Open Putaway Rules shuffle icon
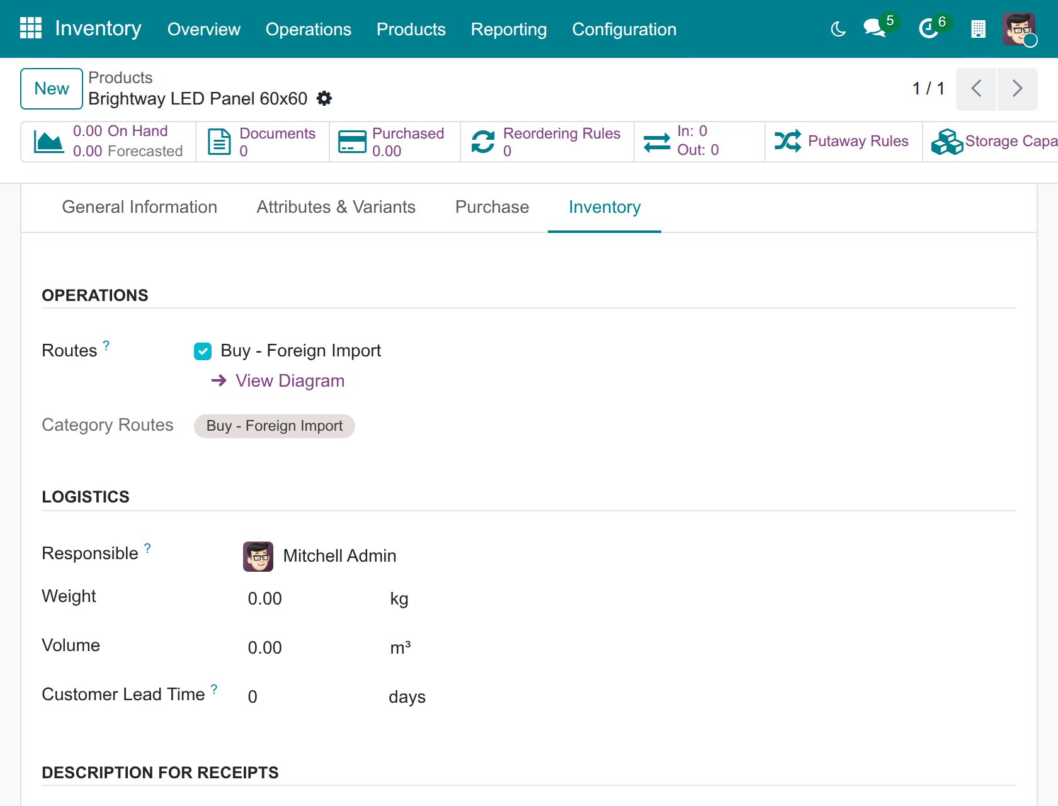This screenshot has height=806, width=1058. pyautogui.click(x=788, y=141)
